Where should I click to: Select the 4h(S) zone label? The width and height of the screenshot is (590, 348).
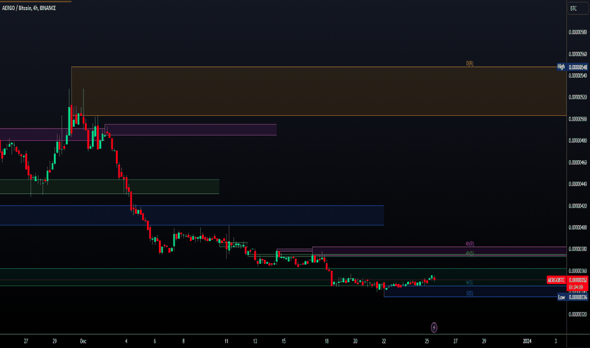click(470, 254)
